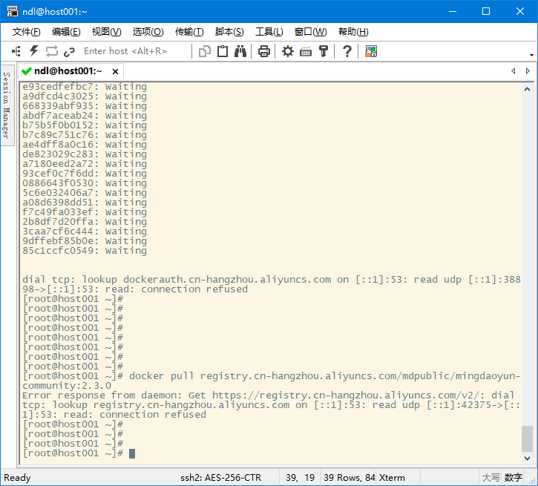Open the Keymap Editor keyboard icon
The height and width of the screenshot is (486, 538).
click(306, 51)
